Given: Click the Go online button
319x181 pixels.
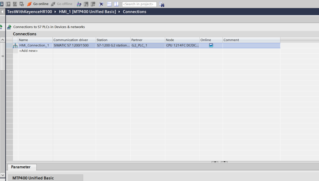Looking at the screenshot, I should (38, 4).
